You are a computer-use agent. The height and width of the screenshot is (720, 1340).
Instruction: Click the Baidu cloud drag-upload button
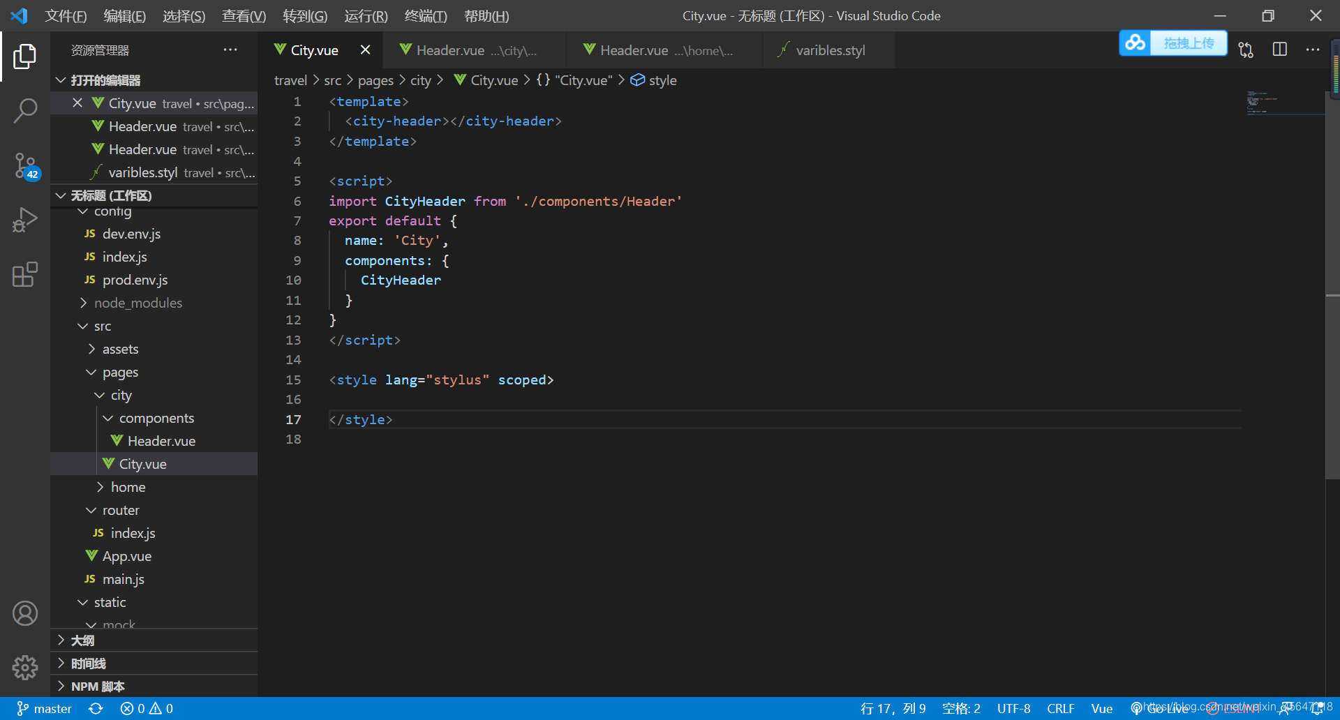pos(1173,43)
